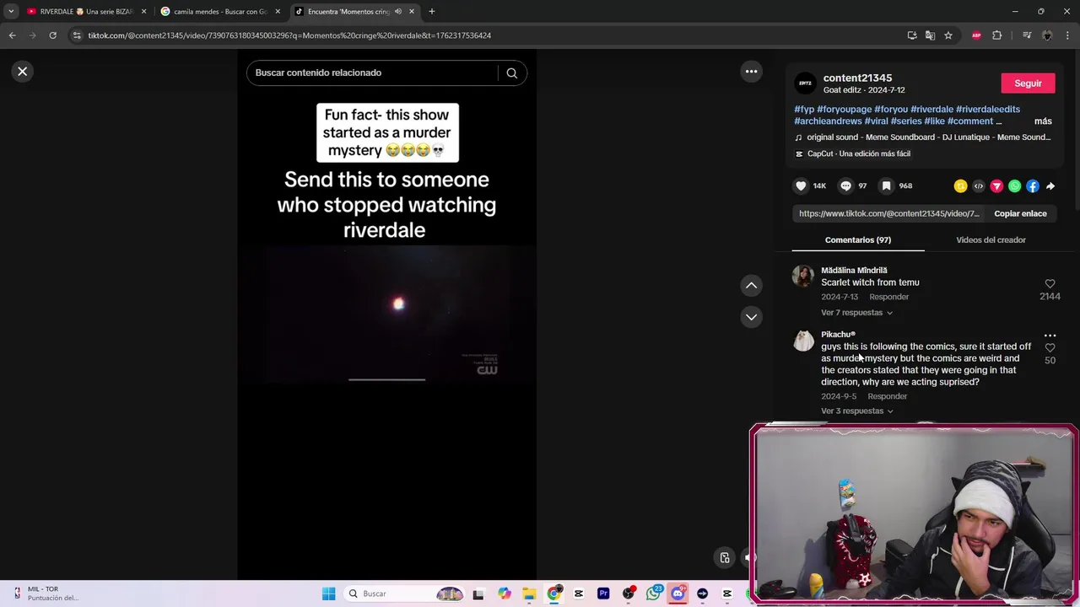Screen dimensions: 1080x607
Task: Switch to the Videos del creador tab
Action: pos(991,240)
